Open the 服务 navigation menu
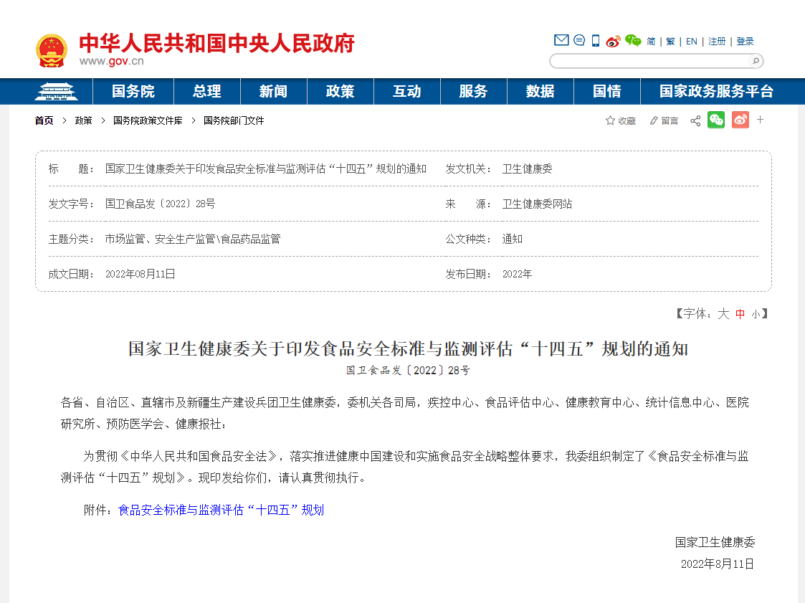 473,92
